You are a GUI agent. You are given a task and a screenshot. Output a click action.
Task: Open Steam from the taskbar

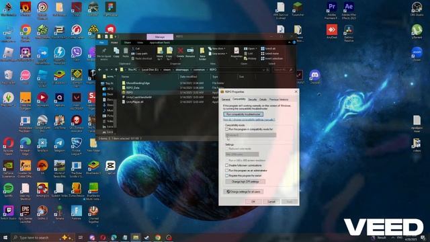coord(146,237)
